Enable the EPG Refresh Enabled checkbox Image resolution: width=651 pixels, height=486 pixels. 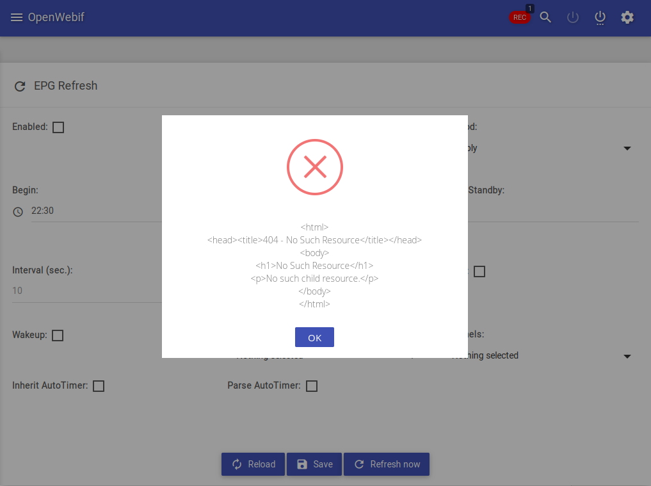58,127
